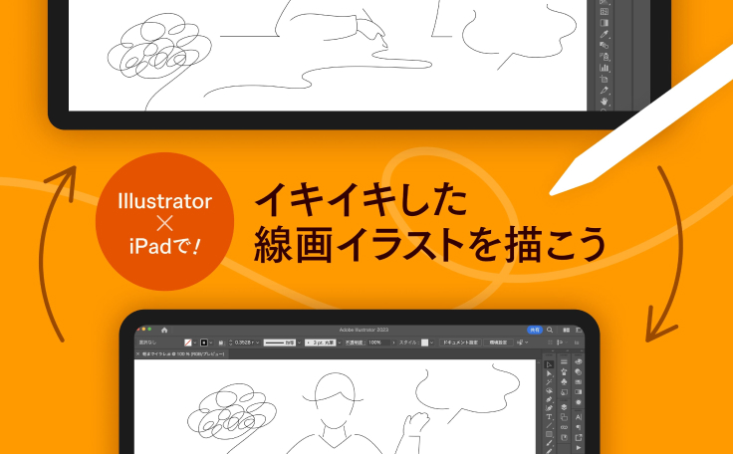Select the Magic Wand tool

[x=550, y=382]
